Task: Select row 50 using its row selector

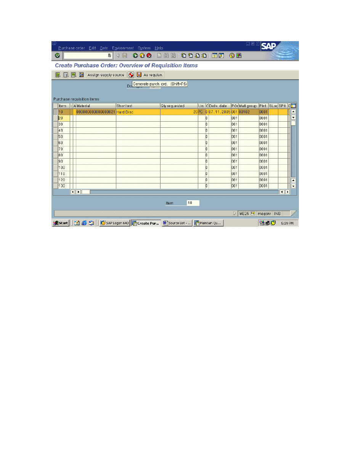Action: 55,137
